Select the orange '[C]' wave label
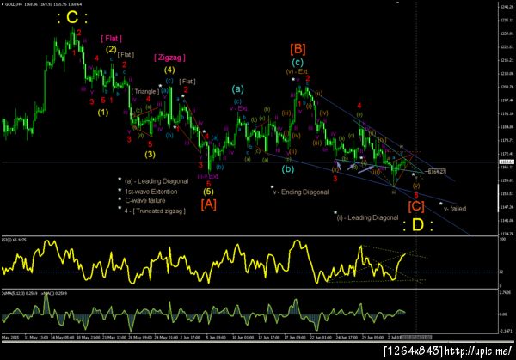Viewport: 516px width, 360px height. pos(416,206)
